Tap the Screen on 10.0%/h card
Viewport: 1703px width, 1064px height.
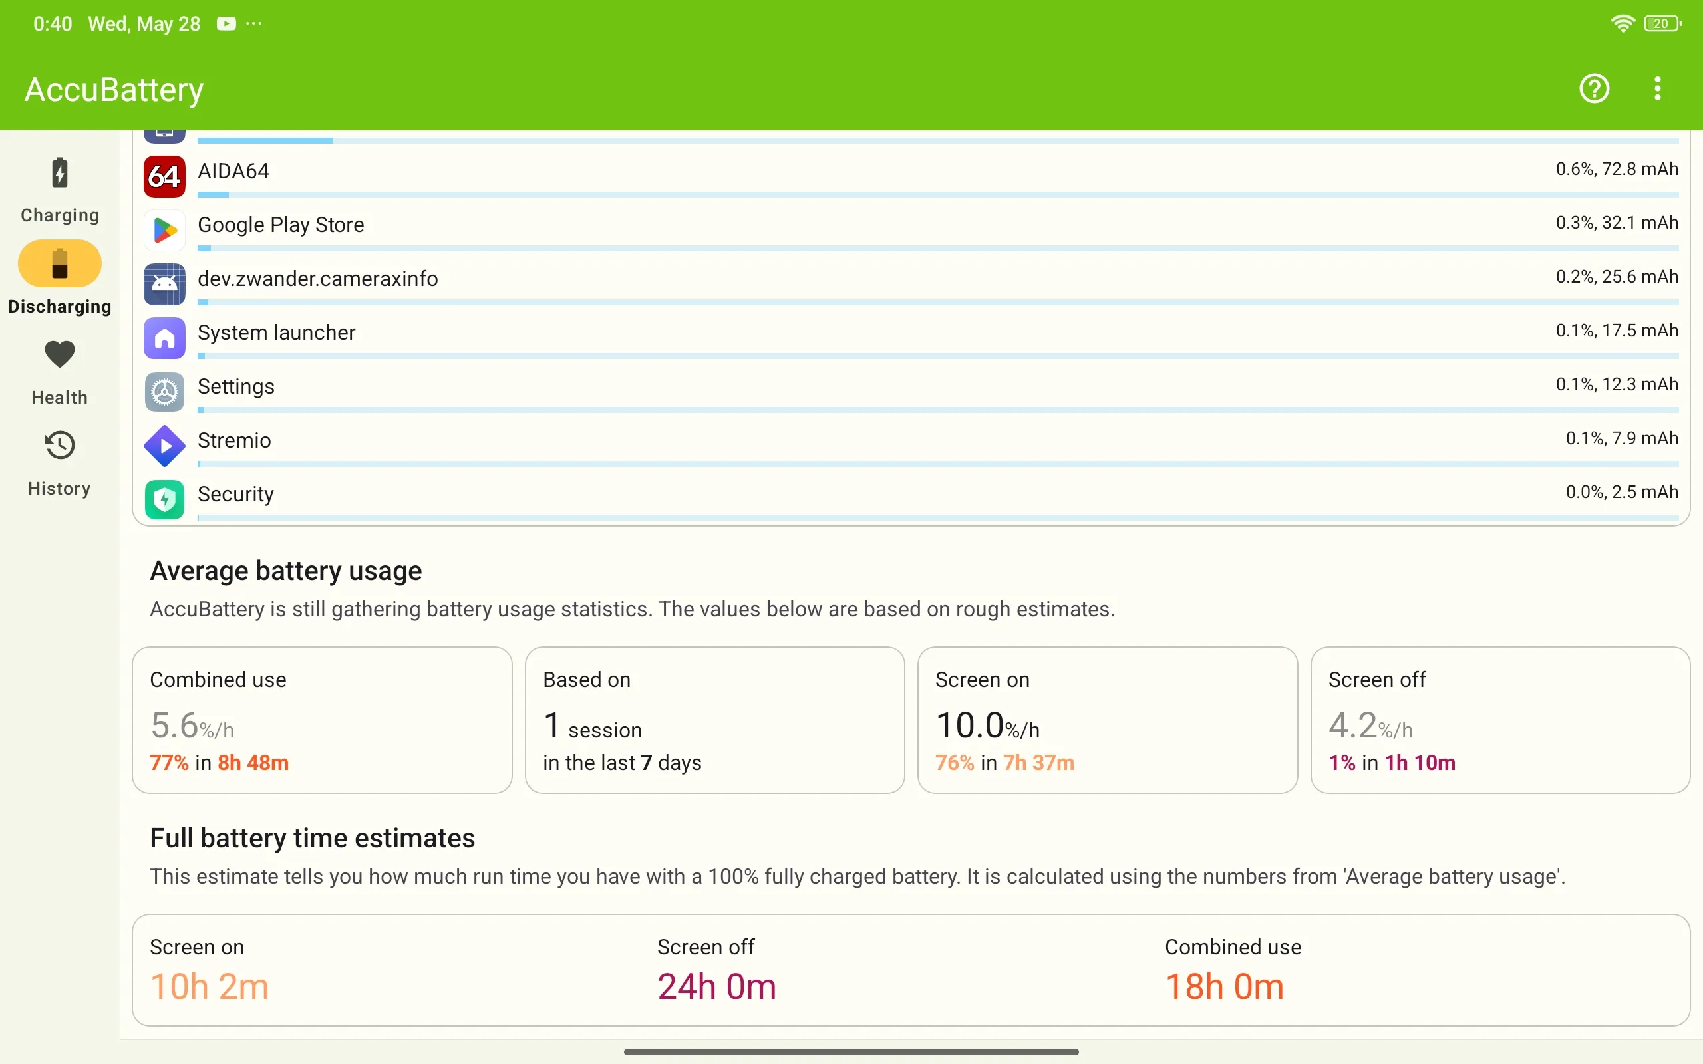click(x=1107, y=720)
